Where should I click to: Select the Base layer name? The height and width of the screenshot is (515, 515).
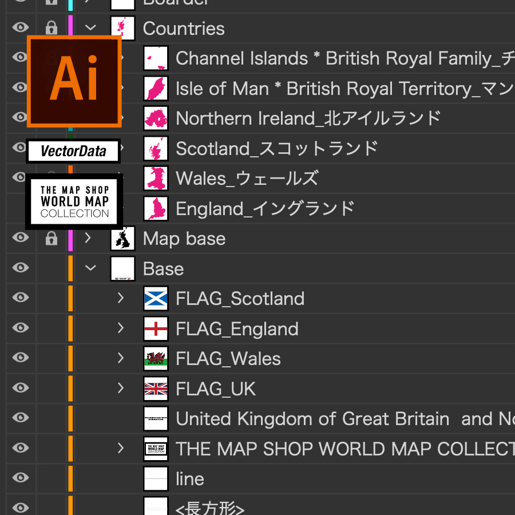[x=163, y=269]
